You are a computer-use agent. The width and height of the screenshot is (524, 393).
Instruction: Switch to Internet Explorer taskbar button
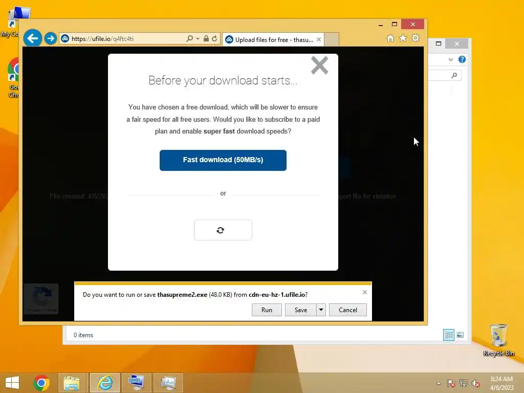(105, 383)
